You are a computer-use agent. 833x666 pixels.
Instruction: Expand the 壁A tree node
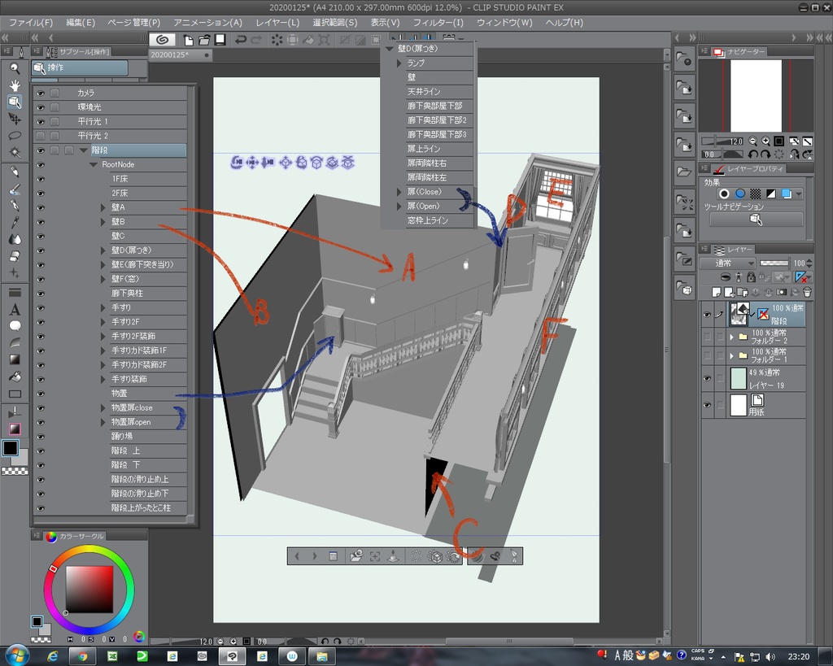pyautogui.click(x=102, y=207)
